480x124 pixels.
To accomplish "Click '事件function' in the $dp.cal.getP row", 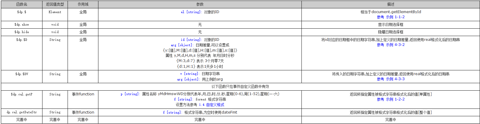I will [83, 94].
